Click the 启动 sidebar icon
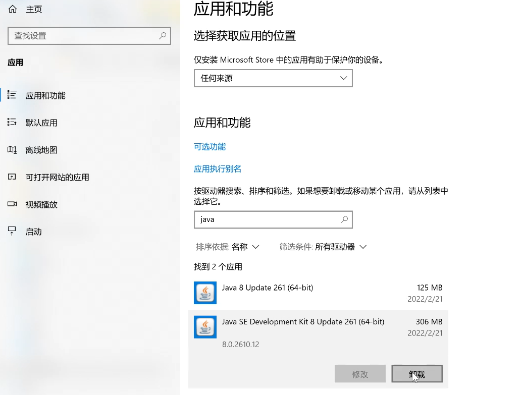This screenshot has width=522, height=395. (12, 231)
